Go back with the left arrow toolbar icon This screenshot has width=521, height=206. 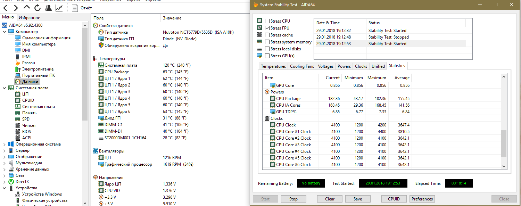point(6,8)
